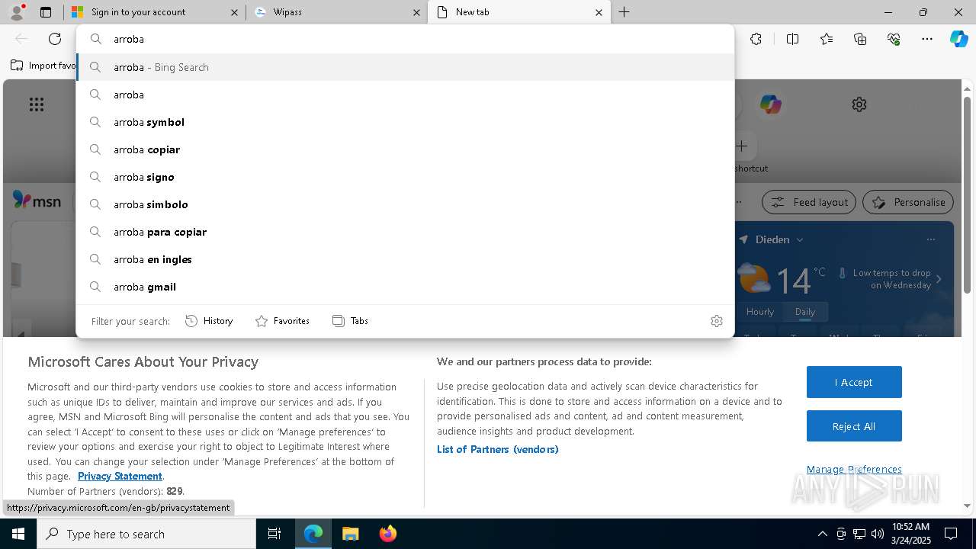Open Manage Preferences link

pyautogui.click(x=854, y=469)
